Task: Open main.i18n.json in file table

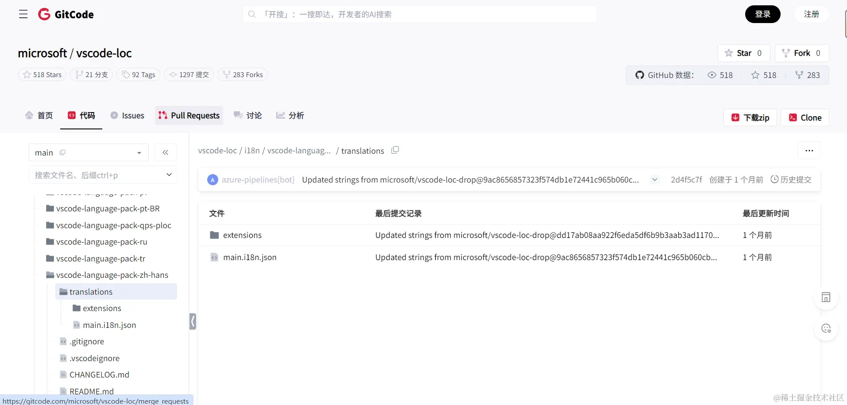Action: [x=250, y=257]
